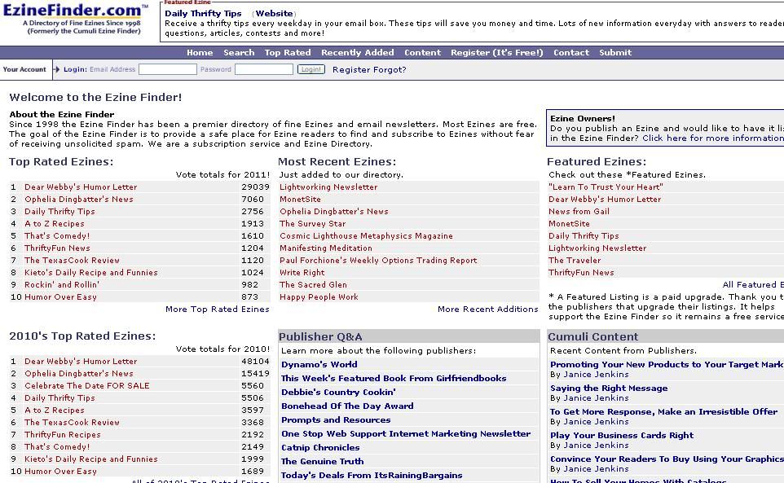
Task: Open Rockin' and Rollin' ezine
Action: point(62,285)
